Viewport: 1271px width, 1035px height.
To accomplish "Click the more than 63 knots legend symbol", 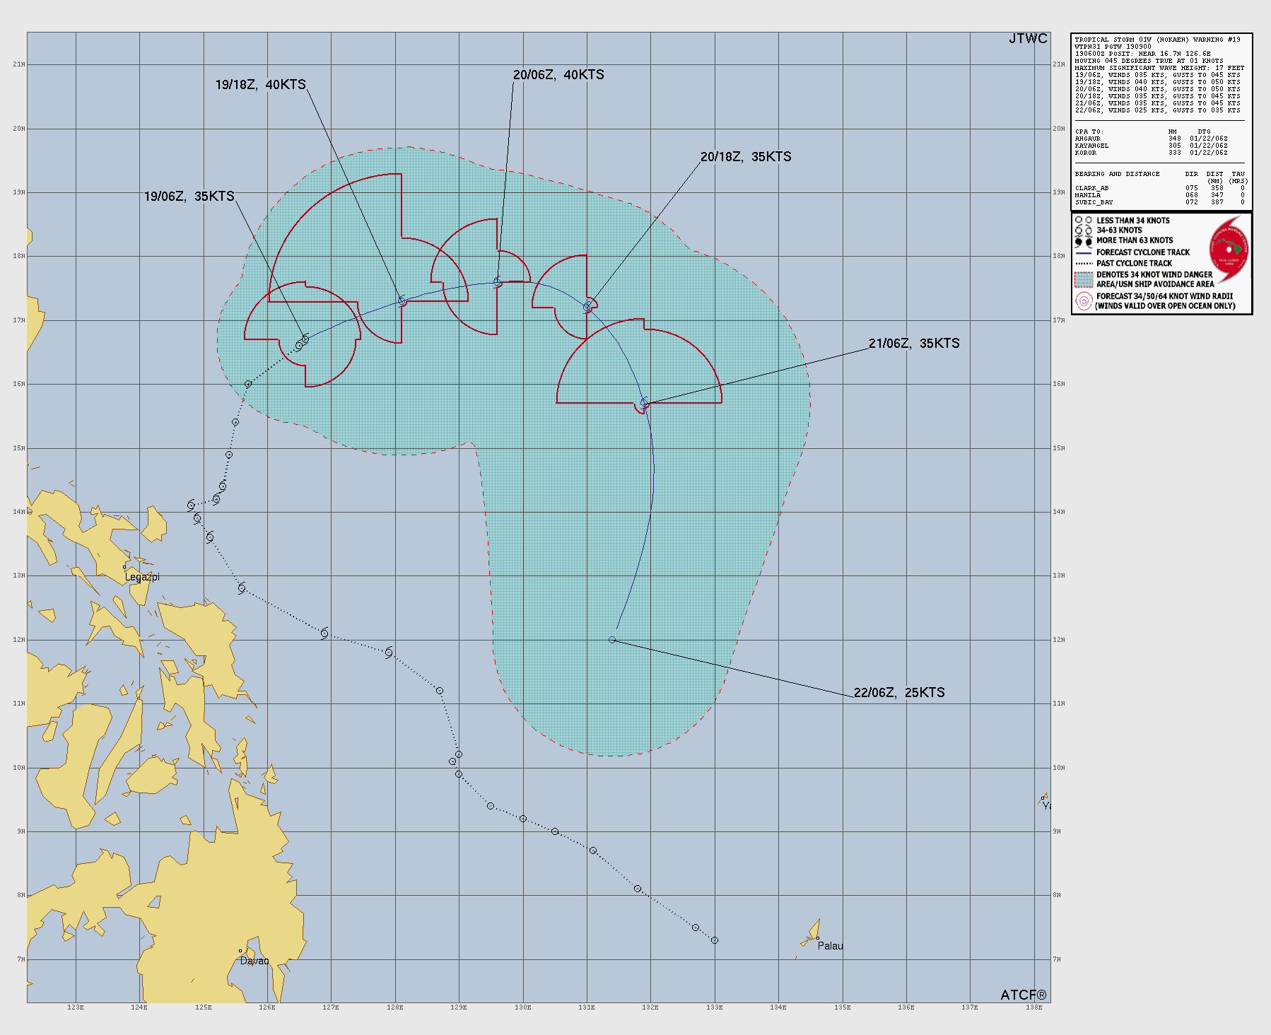I will [1083, 241].
